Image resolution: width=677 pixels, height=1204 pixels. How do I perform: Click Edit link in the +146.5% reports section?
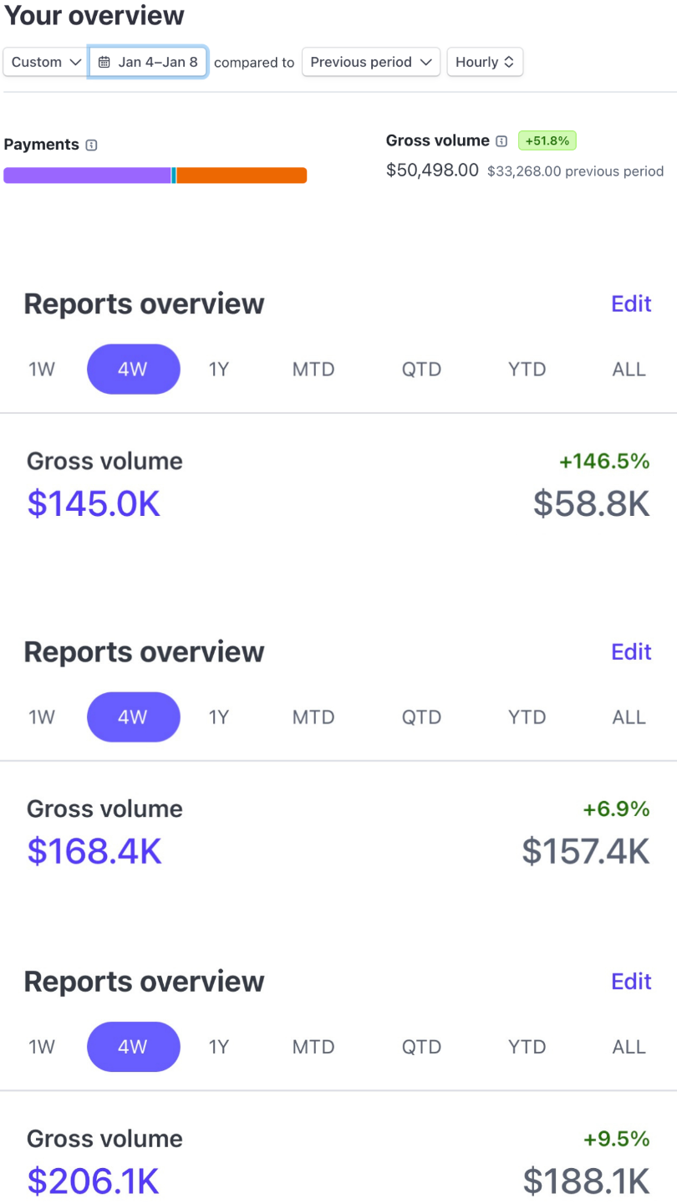click(631, 304)
